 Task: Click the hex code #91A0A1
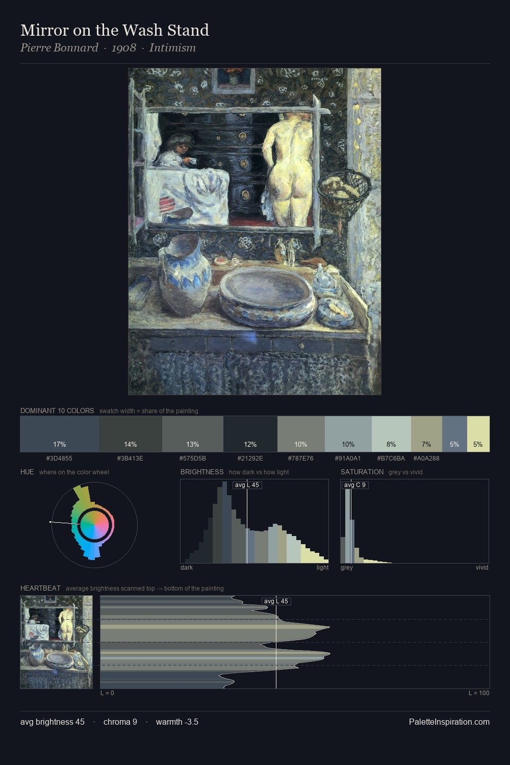coord(348,458)
